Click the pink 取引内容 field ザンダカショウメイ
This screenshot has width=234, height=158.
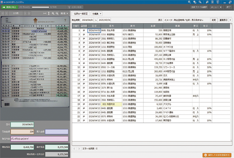tap(39, 139)
